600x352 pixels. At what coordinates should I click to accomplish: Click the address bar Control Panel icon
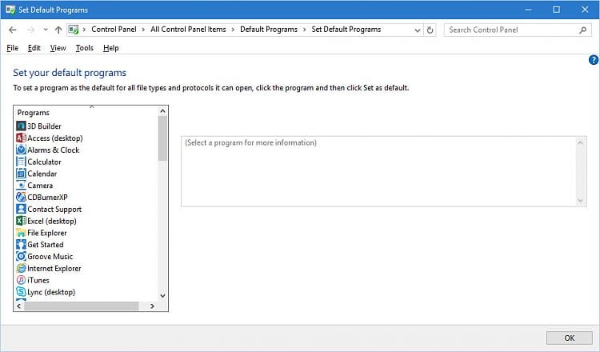pyautogui.click(x=74, y=30)
